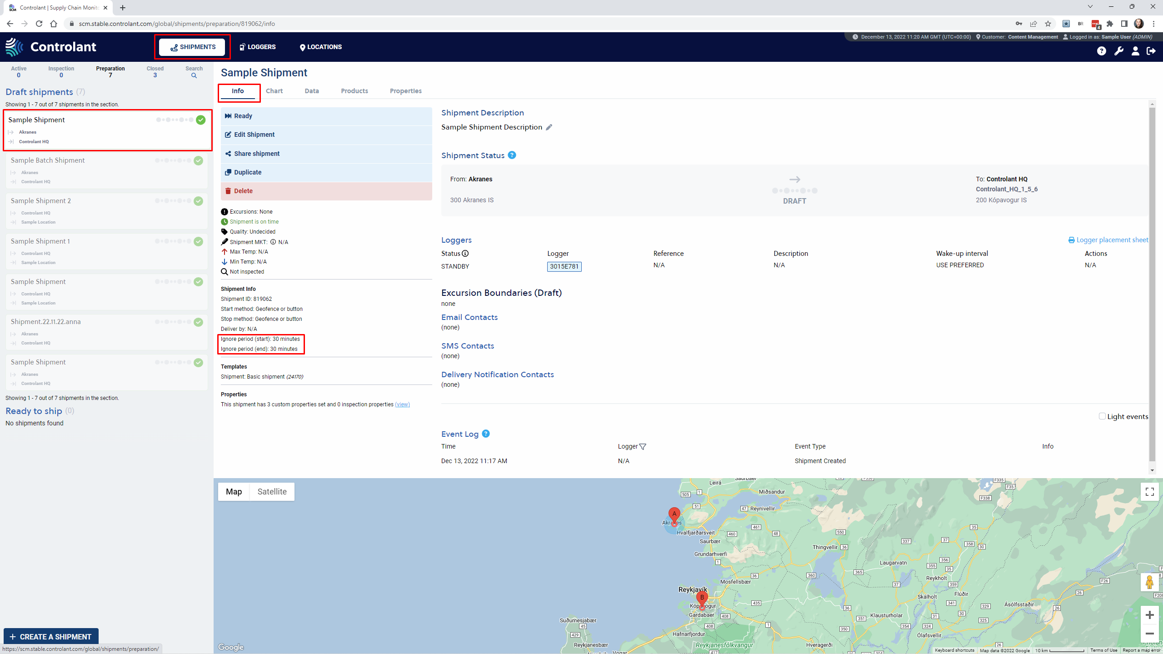Open a new browser tab
This screenshot has height=654, width=1163.
tap(123, 8)
